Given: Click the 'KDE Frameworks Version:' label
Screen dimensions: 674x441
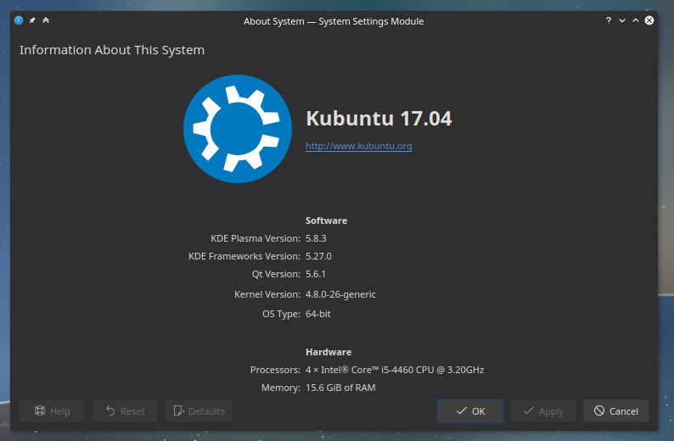Looking at the screenshot, I should pos(244,256).
